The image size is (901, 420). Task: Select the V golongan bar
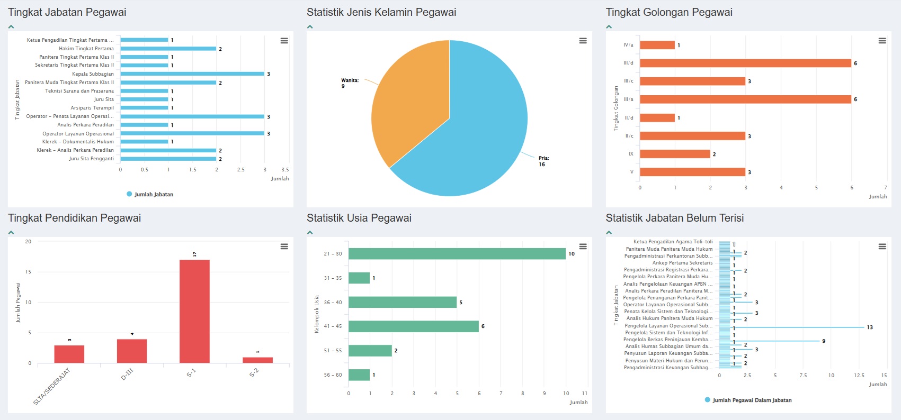click(692, 172)
